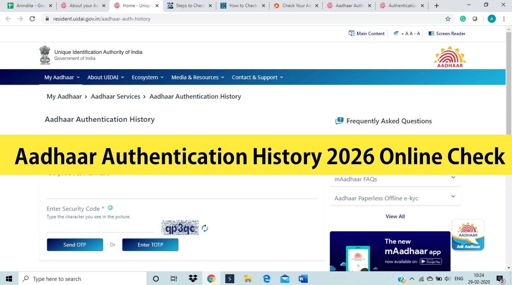Click the browser back arrow
Screen dimensions: 512x285
(8, 19)
